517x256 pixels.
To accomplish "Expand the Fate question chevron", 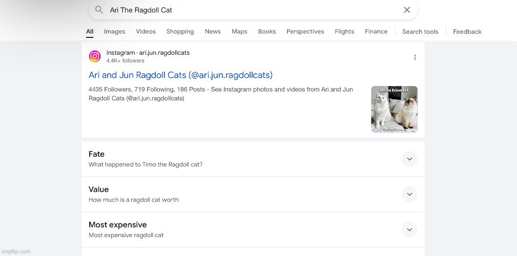I will (409, 159).
